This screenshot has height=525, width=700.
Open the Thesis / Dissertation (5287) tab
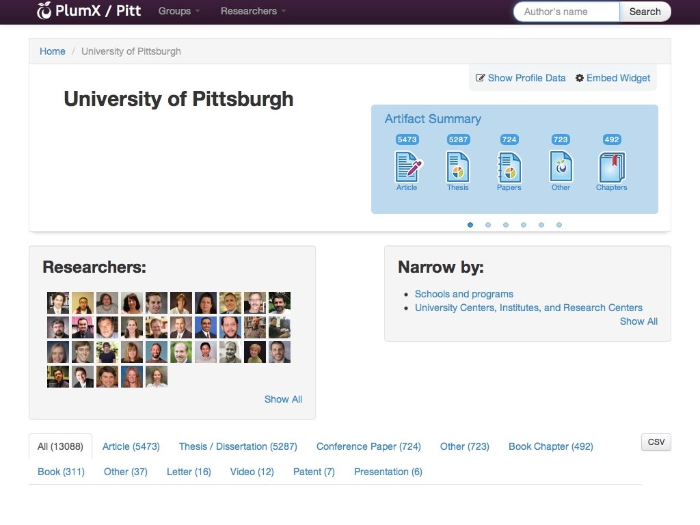coord(238,446)
